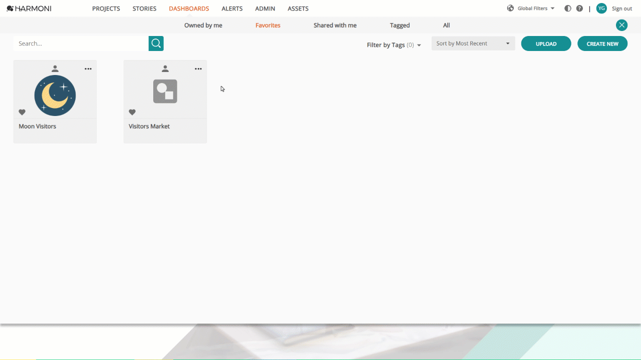Click the owner icon on Moon Visitors
641x360 pixels.
click(x=55, y=69)
